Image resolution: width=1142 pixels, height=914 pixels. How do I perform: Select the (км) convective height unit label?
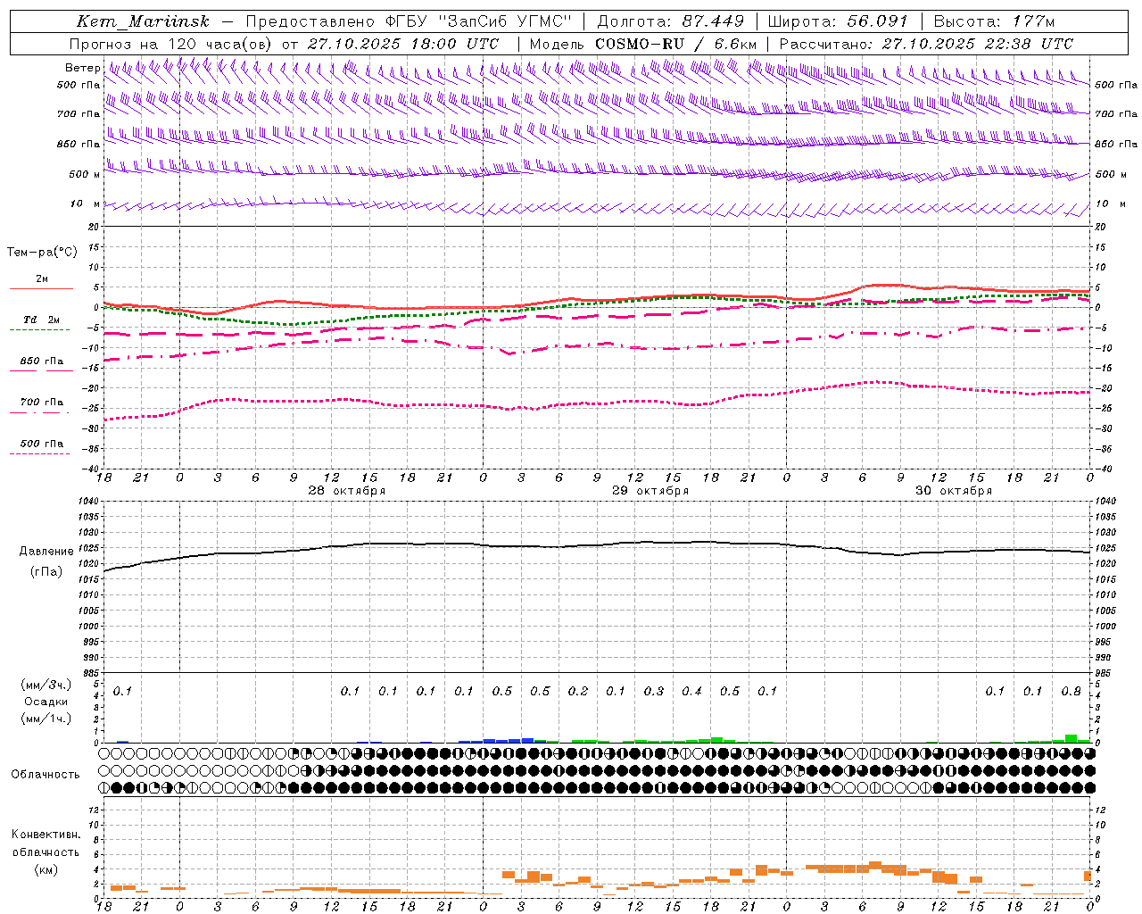[46, 868]
